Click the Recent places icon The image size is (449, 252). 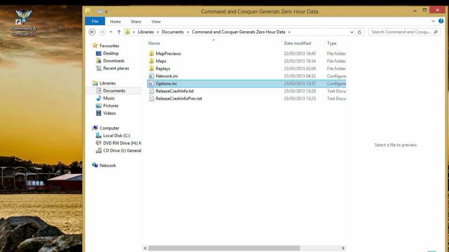point(99,68)
